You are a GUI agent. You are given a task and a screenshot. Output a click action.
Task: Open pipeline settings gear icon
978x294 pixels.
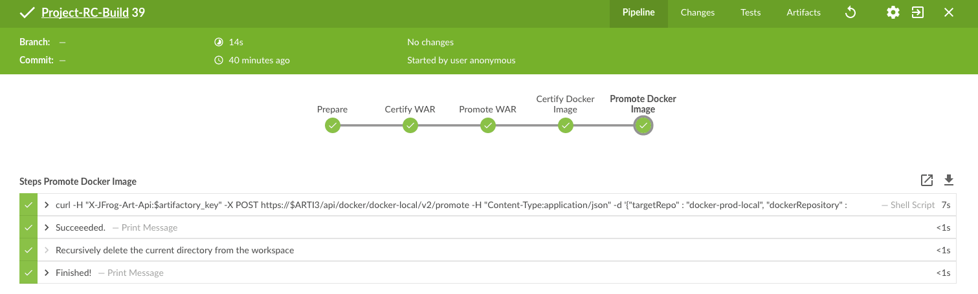pos(893,12)
